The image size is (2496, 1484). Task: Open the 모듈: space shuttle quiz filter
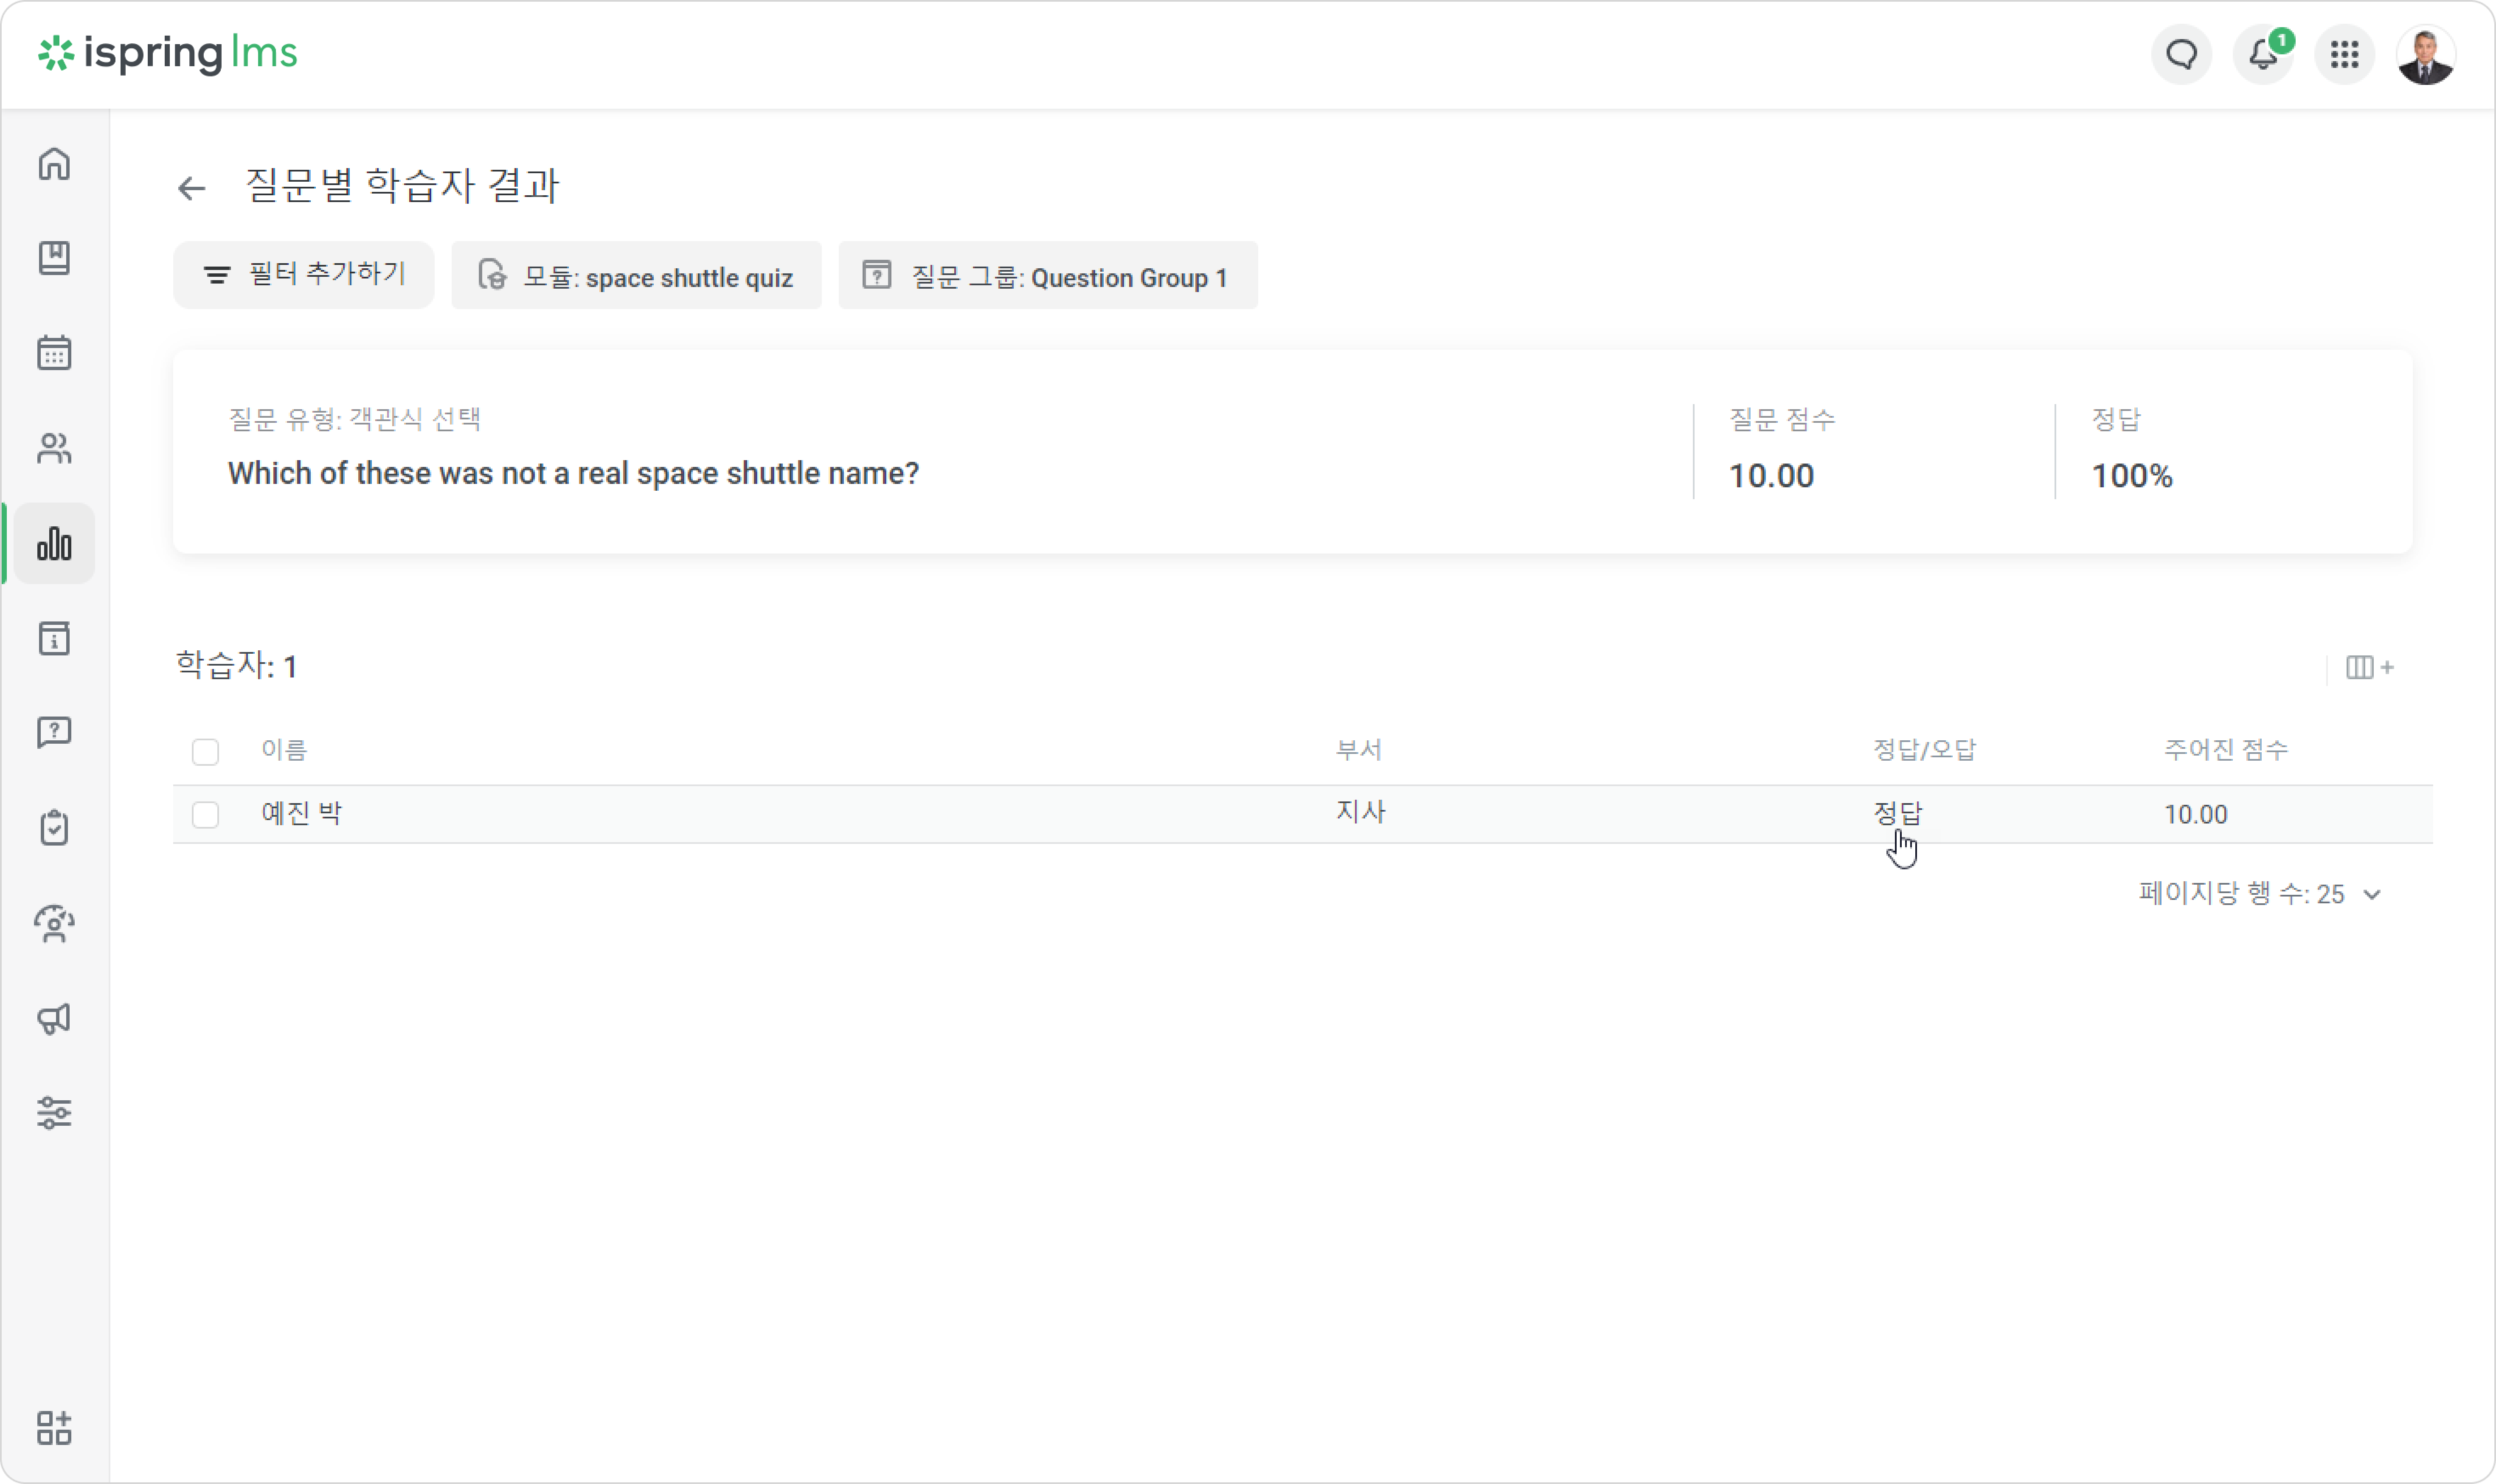coord(637,275)
